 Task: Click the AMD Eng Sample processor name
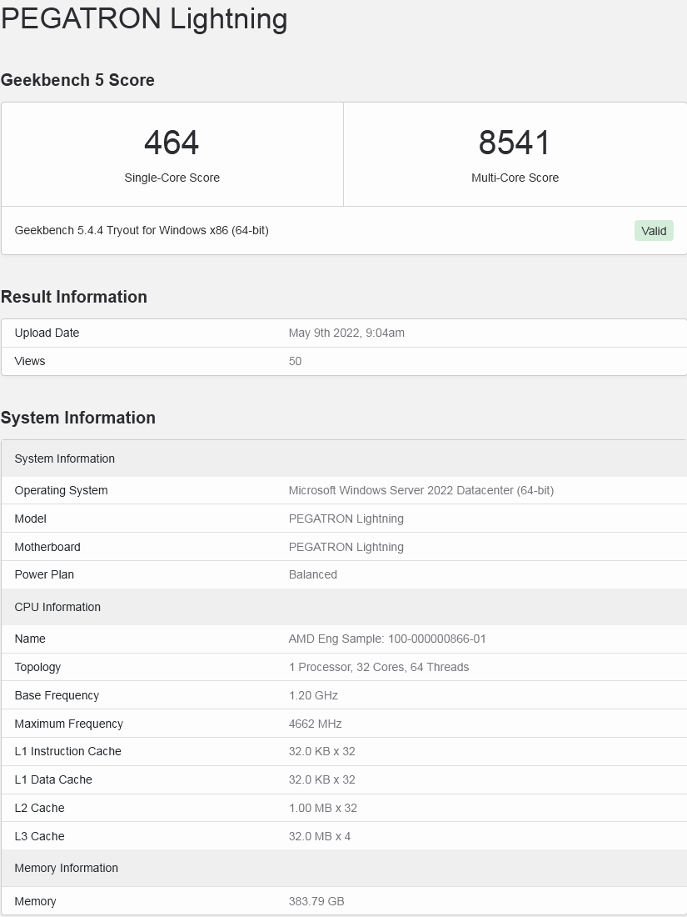point(387,639)
